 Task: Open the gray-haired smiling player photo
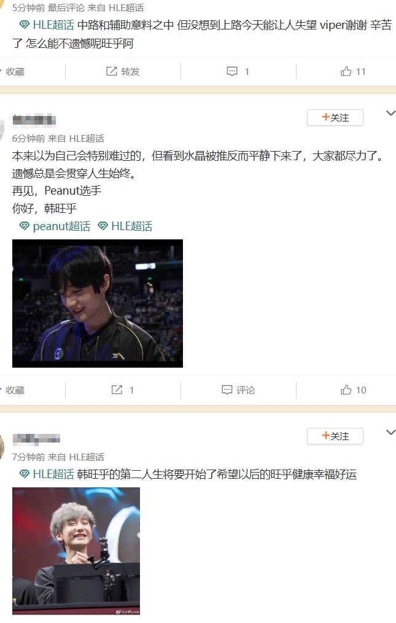click(76, 551)
